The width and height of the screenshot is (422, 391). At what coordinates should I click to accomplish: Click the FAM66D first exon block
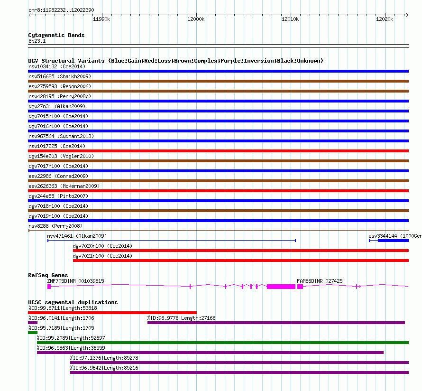coord(300,287)
